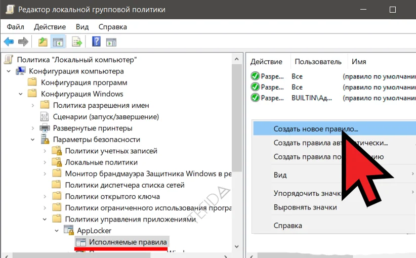Maximize the Group Policy Editor window
Viewport: 416px width, 258px height.
point(393,10)
